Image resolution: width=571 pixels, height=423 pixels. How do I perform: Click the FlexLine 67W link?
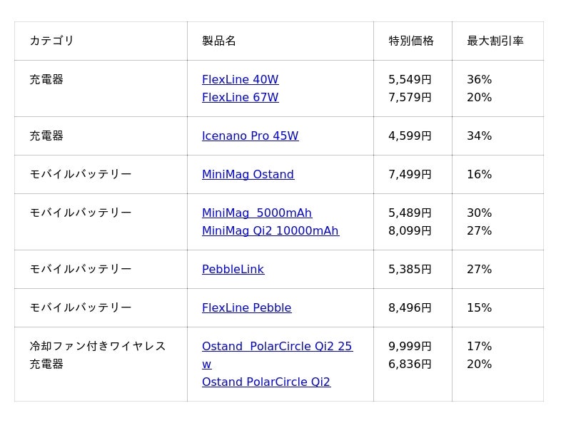pos(240,98)
